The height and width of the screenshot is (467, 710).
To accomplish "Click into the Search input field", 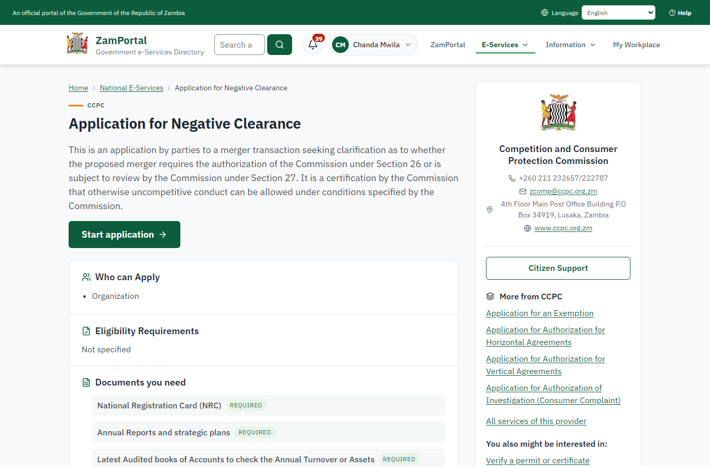I will pos(240,45).
